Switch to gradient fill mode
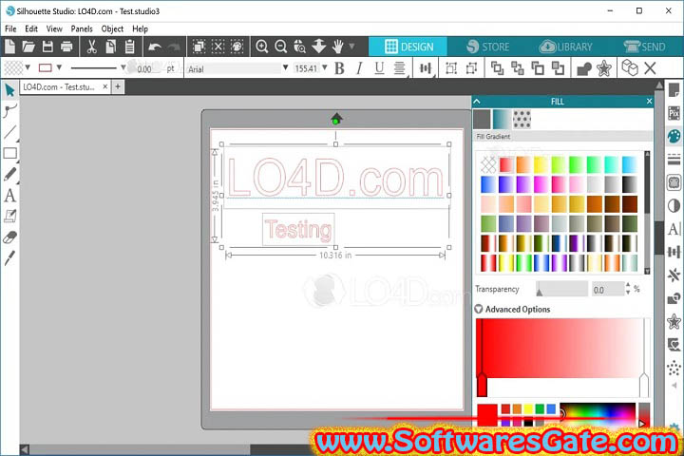 pos(502,119)
